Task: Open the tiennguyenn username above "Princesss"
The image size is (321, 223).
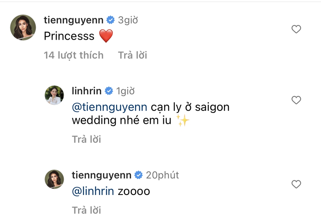Action: (73, 20)
